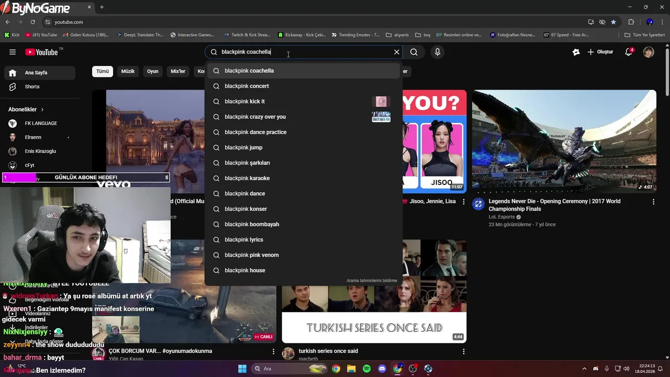Select suggestion blackpink dance practice
The height and width of the screenshot is (377, 670).
coord(304,132)
